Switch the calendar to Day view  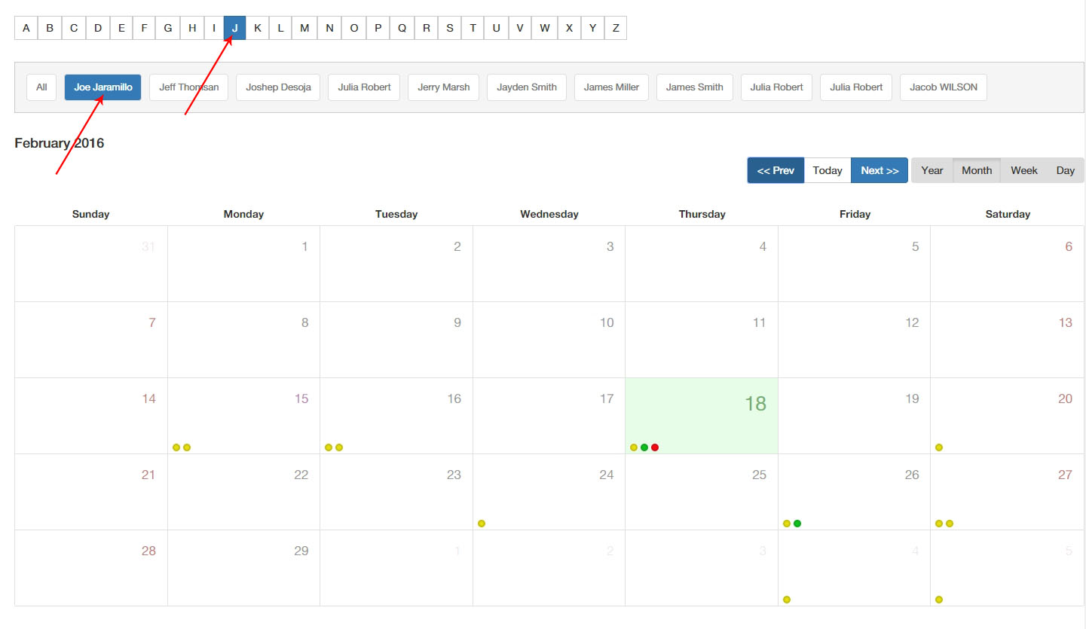(x=1065, y=170)
